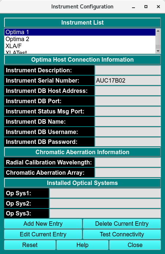Click the Instrument DB Password field

(x=128, y=142)
